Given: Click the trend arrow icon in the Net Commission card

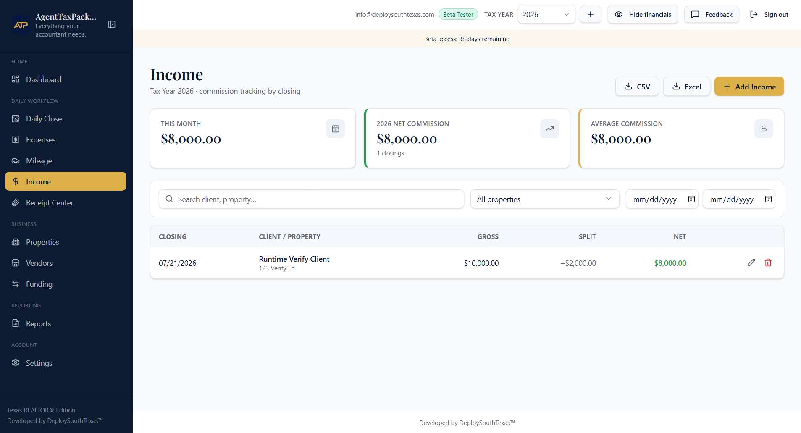Looking at the screenshot, I should pyautogui.click(x=549, y=129).
